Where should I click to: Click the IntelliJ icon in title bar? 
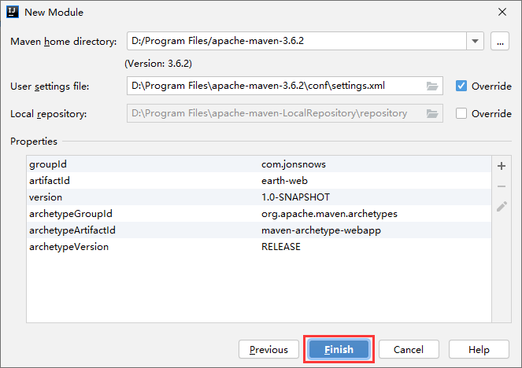click(14, 12)
